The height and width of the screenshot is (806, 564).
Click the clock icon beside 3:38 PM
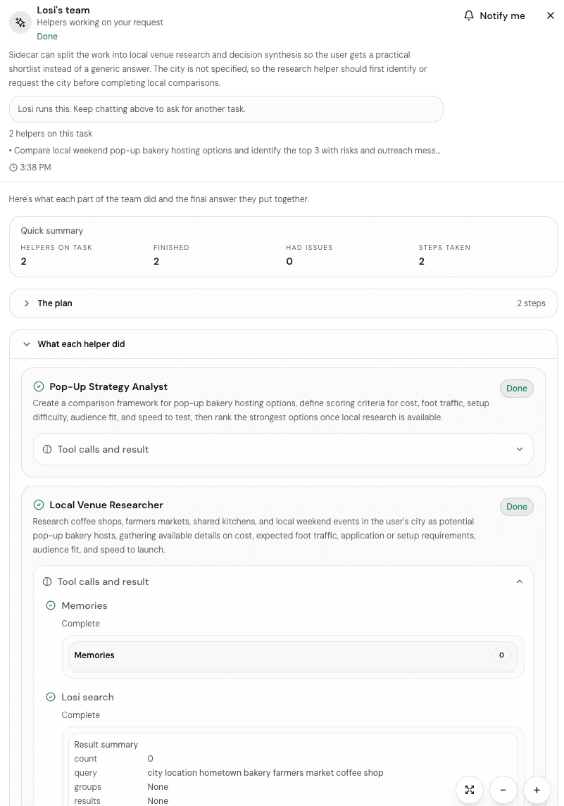pos(13,168)
